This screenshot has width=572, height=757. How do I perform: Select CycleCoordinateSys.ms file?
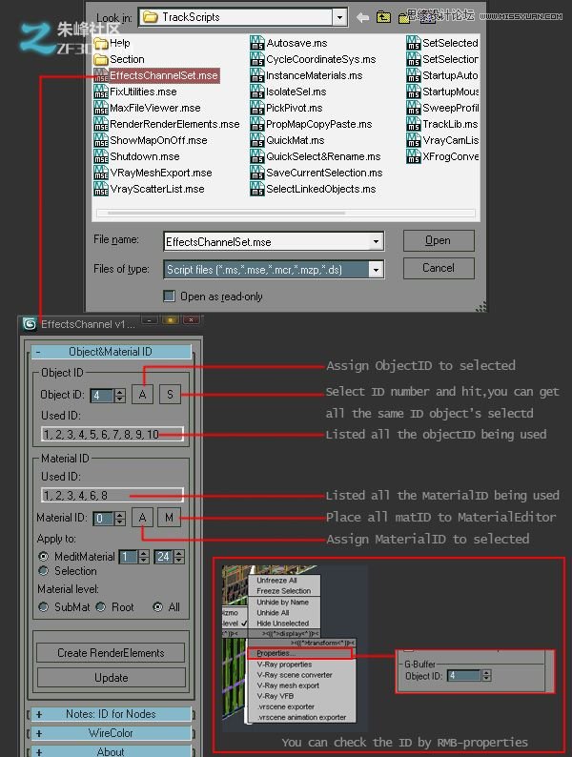point(314,59)
